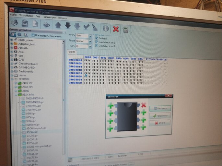Select 7002MN010.blr file
The width and height of the screenshot is (222, 166).
point(35,98)
